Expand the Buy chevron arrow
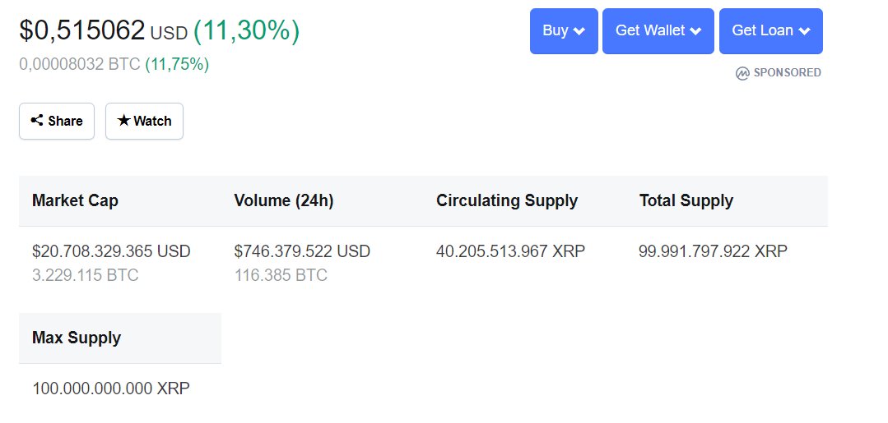 click(x=579, y=31)
